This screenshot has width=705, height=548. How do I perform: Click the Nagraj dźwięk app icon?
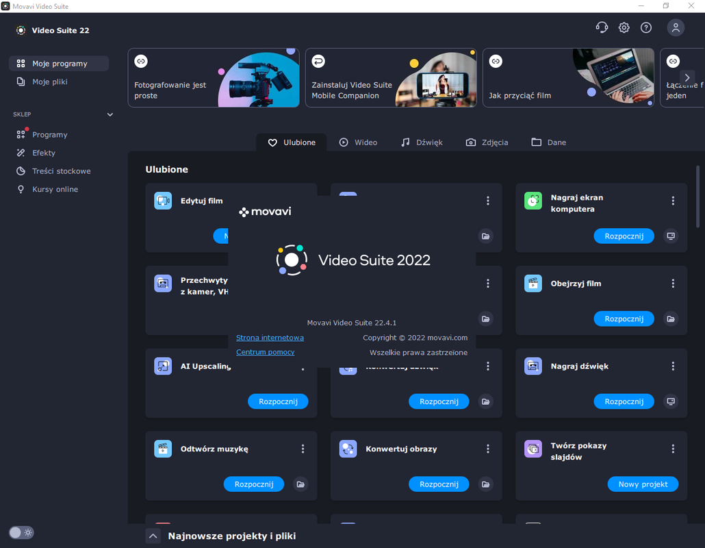(x=533, y=366)
